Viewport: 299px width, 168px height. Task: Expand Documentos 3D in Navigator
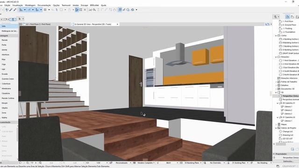276,89
